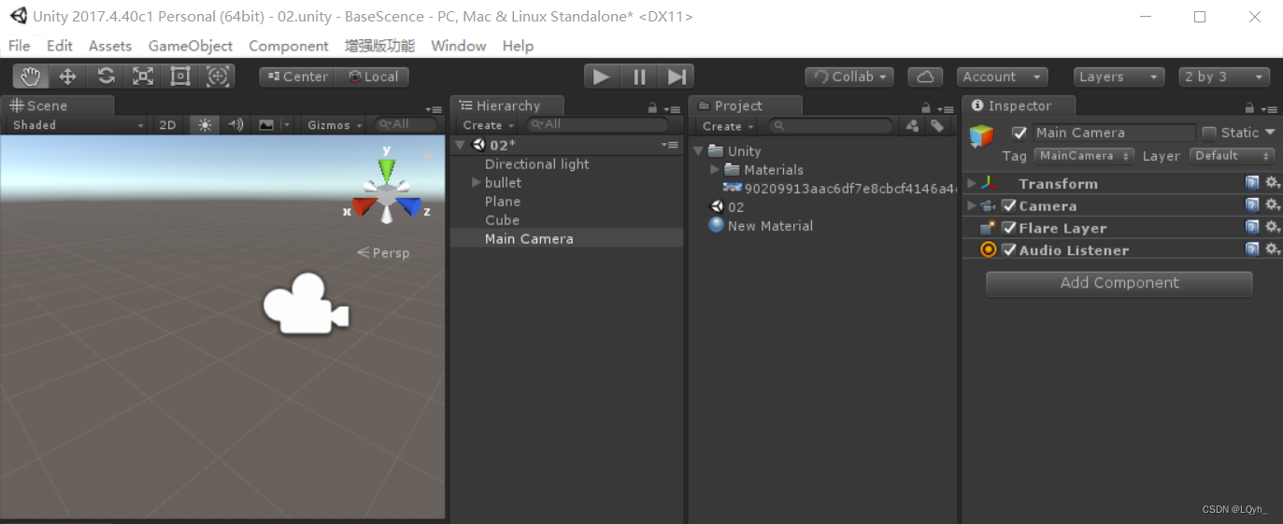Open the Collab dropdown

(849, 77)
